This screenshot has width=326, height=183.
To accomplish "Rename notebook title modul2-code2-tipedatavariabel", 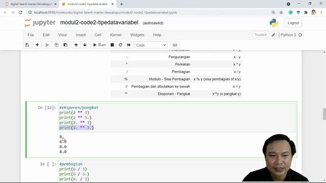I will point(99,22).
